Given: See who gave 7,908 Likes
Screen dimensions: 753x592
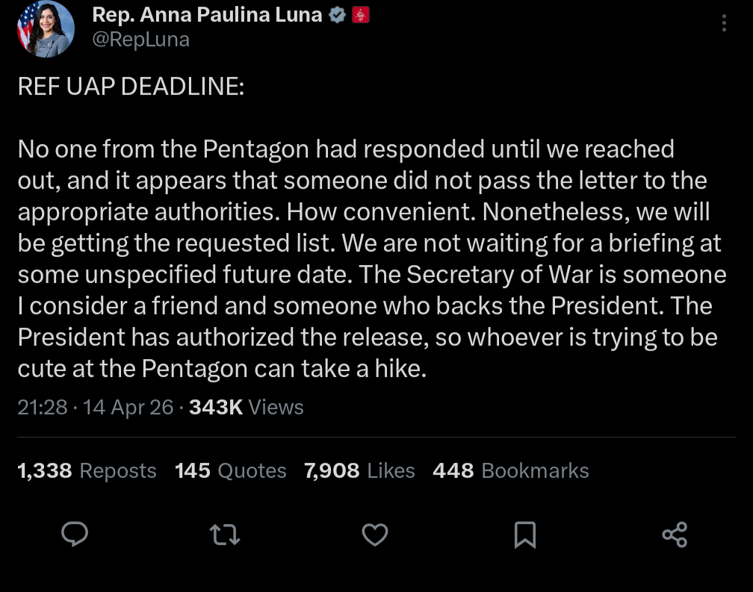Looking at the screenshot, I should point(359,471).
